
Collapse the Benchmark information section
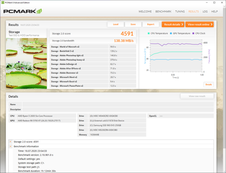tap(11, 146)
